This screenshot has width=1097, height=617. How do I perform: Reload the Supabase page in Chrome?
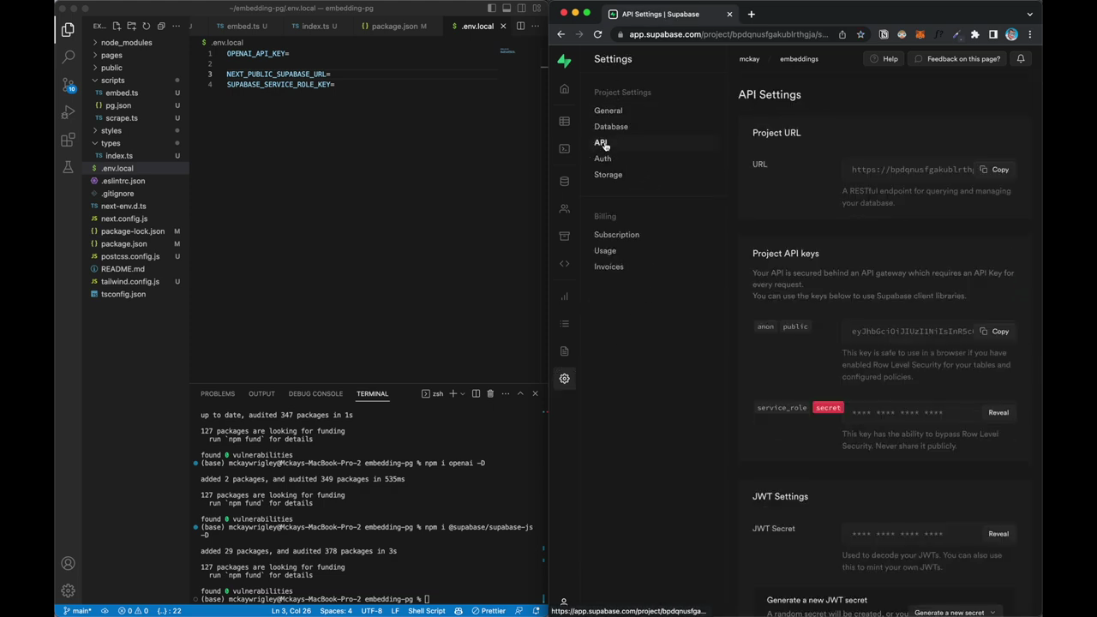point(597,34)
